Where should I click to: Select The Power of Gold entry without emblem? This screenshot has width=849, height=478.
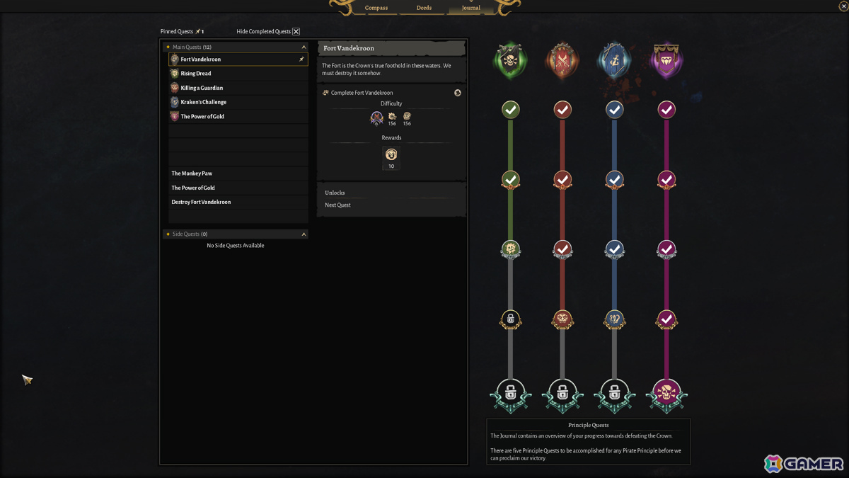click(x=238, y=188)
